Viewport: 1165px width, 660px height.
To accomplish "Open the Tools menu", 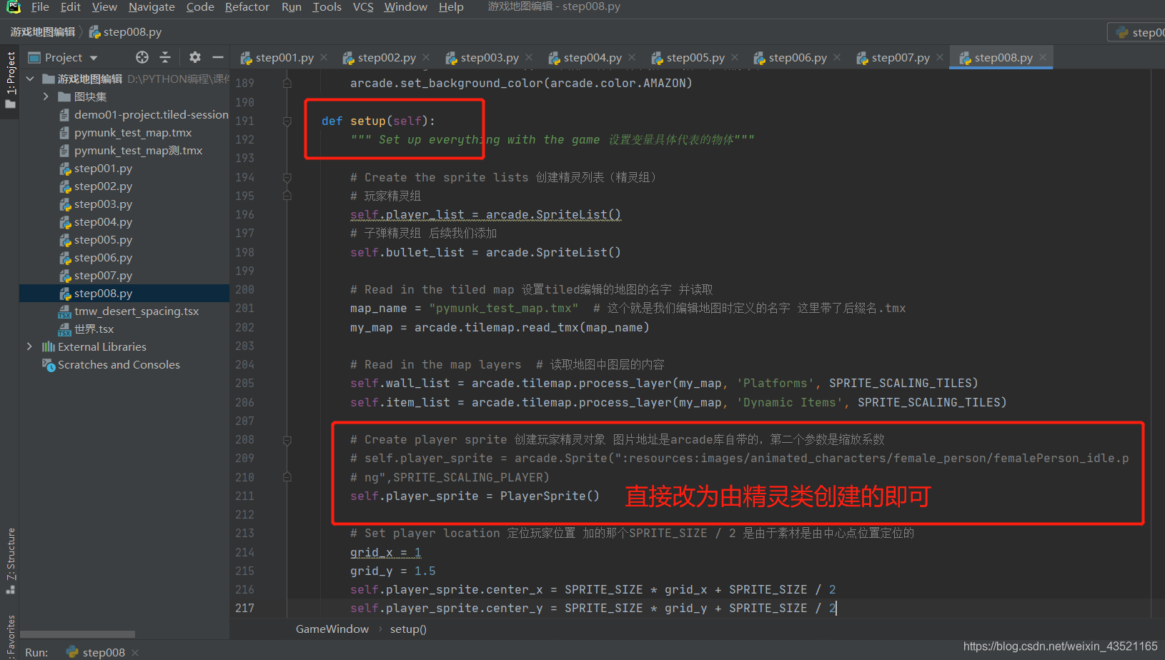I will (327, 7).
